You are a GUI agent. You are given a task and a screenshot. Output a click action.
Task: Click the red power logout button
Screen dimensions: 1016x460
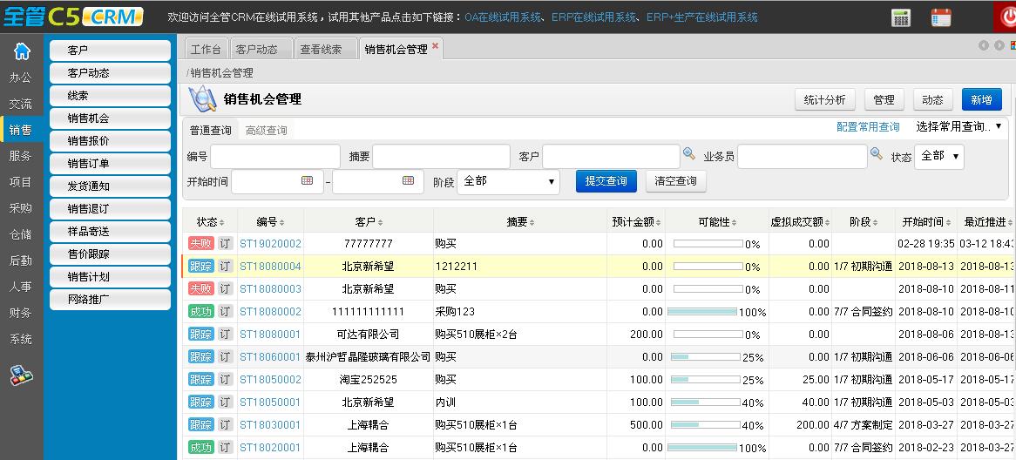click(1006, 17)
